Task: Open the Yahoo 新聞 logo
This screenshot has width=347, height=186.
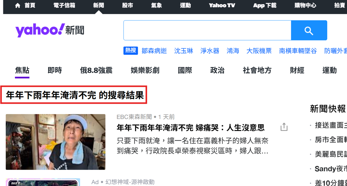Action: click(50, 30)
